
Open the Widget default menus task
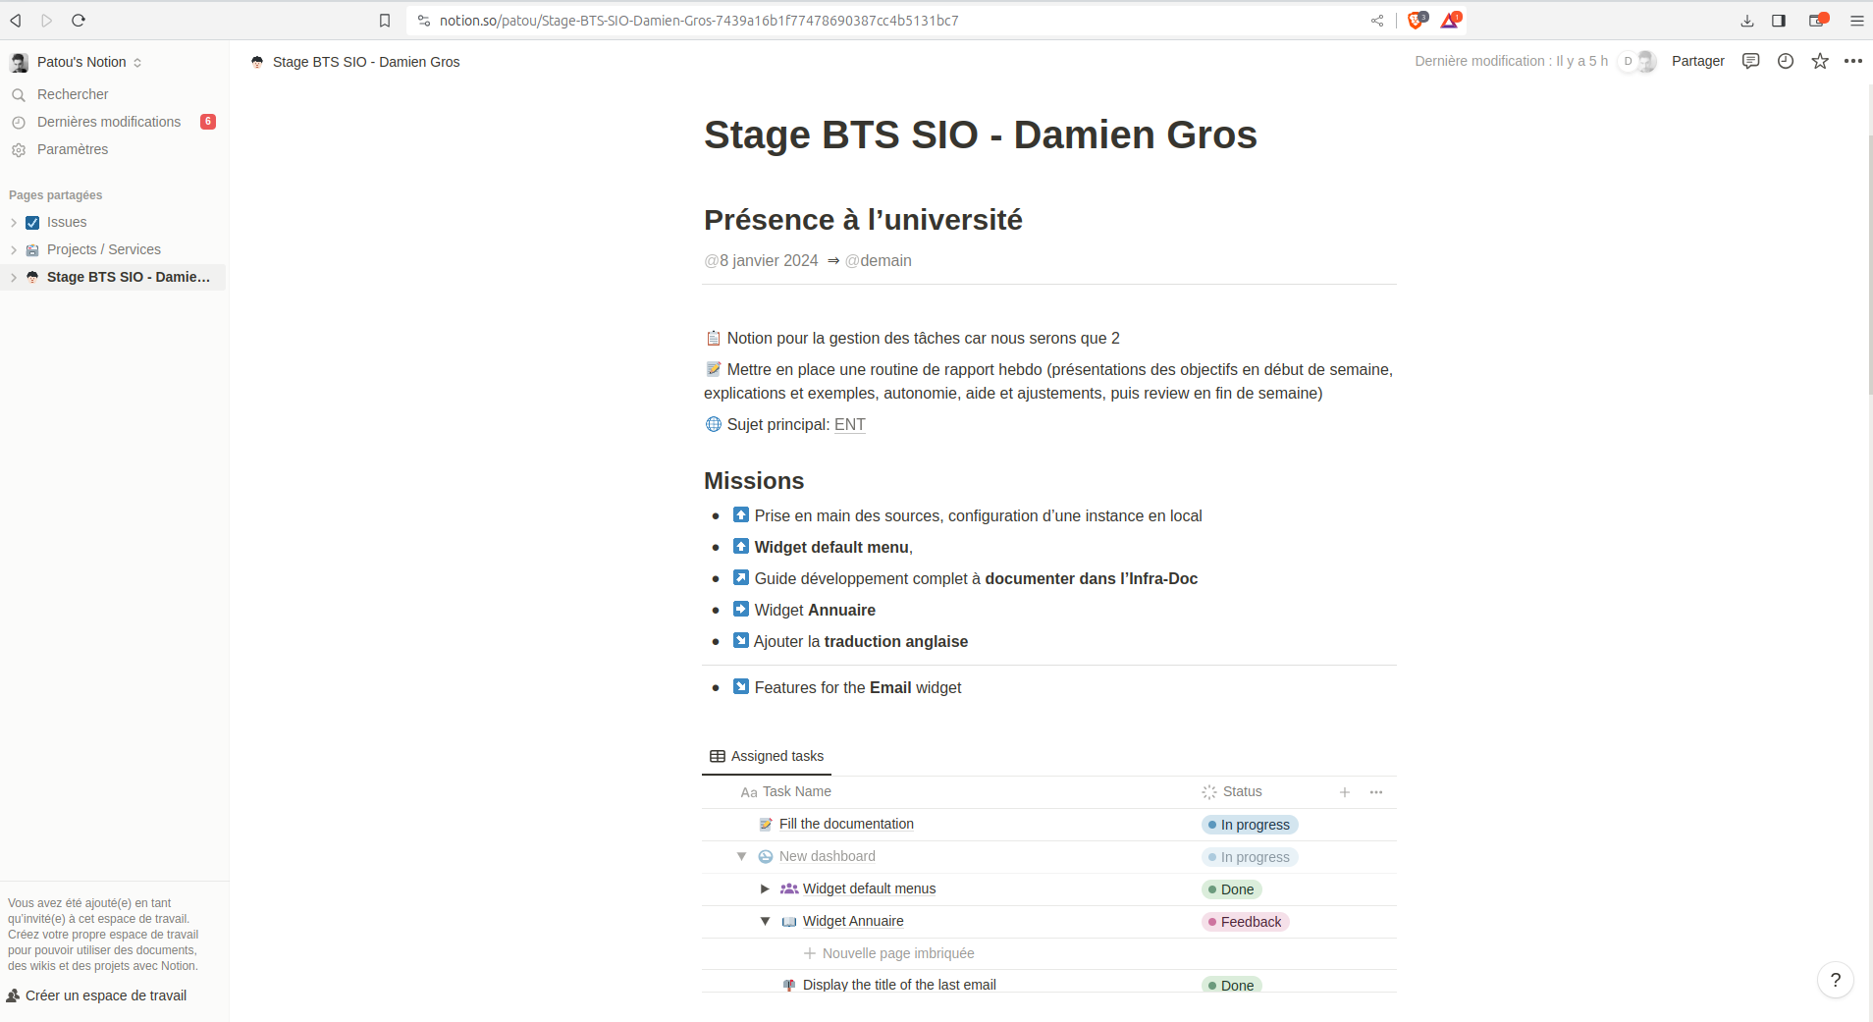click(870, 889)
